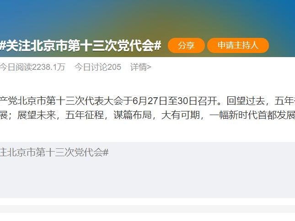
Task: Click the 分享 share button
Action: 186,45
